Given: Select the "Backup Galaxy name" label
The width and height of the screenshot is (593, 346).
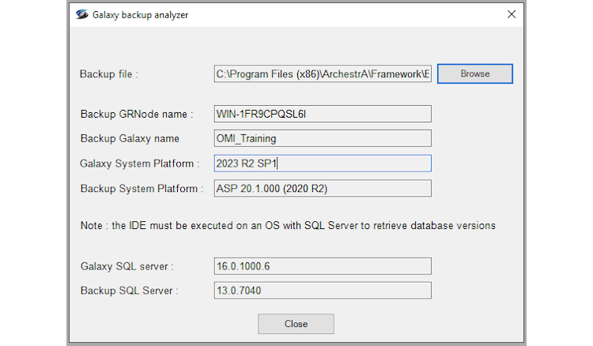Looking at the screenshot, I should (130, 139).
